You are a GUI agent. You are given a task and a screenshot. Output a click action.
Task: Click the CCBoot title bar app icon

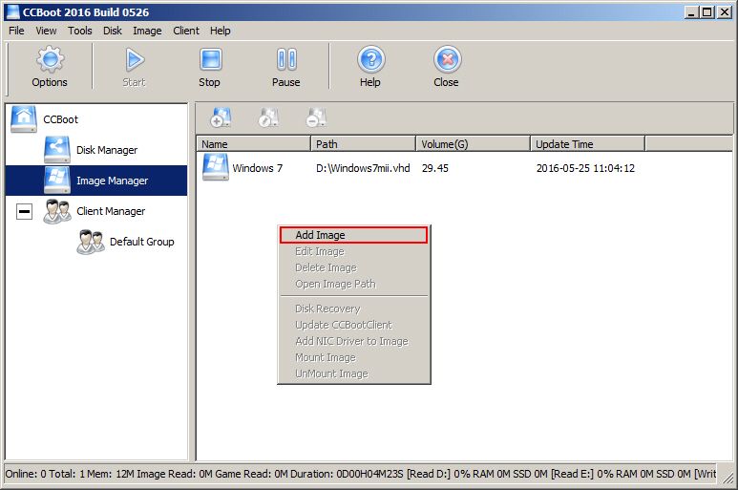coord(13,12)
